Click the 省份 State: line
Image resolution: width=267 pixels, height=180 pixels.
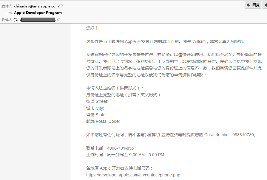point(96,115)
